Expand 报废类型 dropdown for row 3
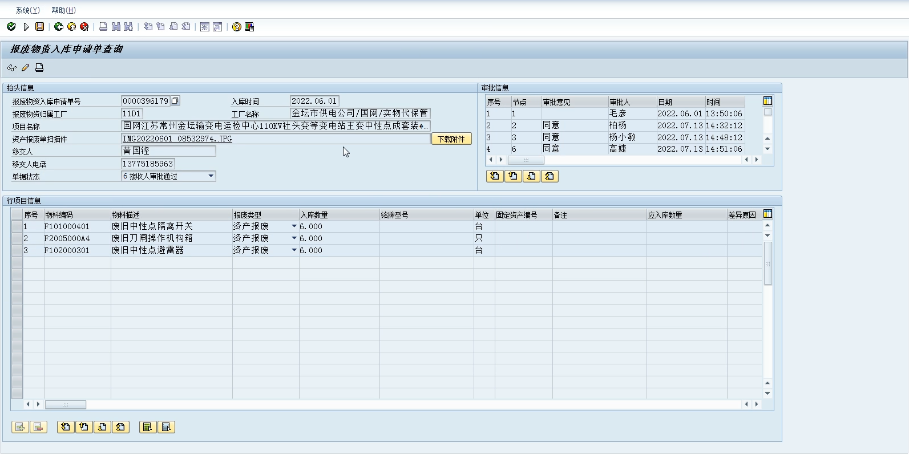909x455 pixels. pyautogui.click(x=294, y=250)
